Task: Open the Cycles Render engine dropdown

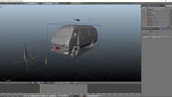Action: [x=65, y=3]
